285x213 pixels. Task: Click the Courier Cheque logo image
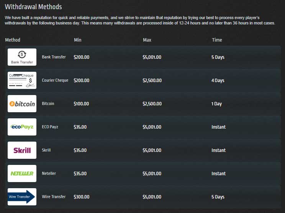tap(22, 81)
